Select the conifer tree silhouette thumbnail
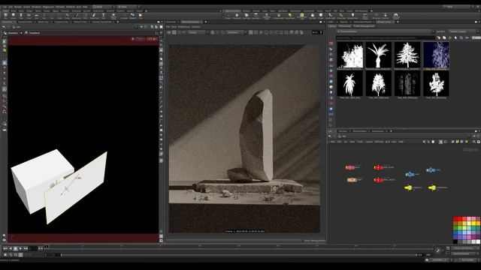This screenshot has height=270, width=481. (407, 55)
